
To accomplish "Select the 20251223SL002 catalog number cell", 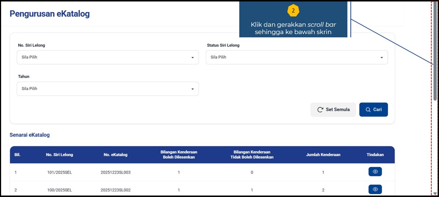I will coord(115,190).
